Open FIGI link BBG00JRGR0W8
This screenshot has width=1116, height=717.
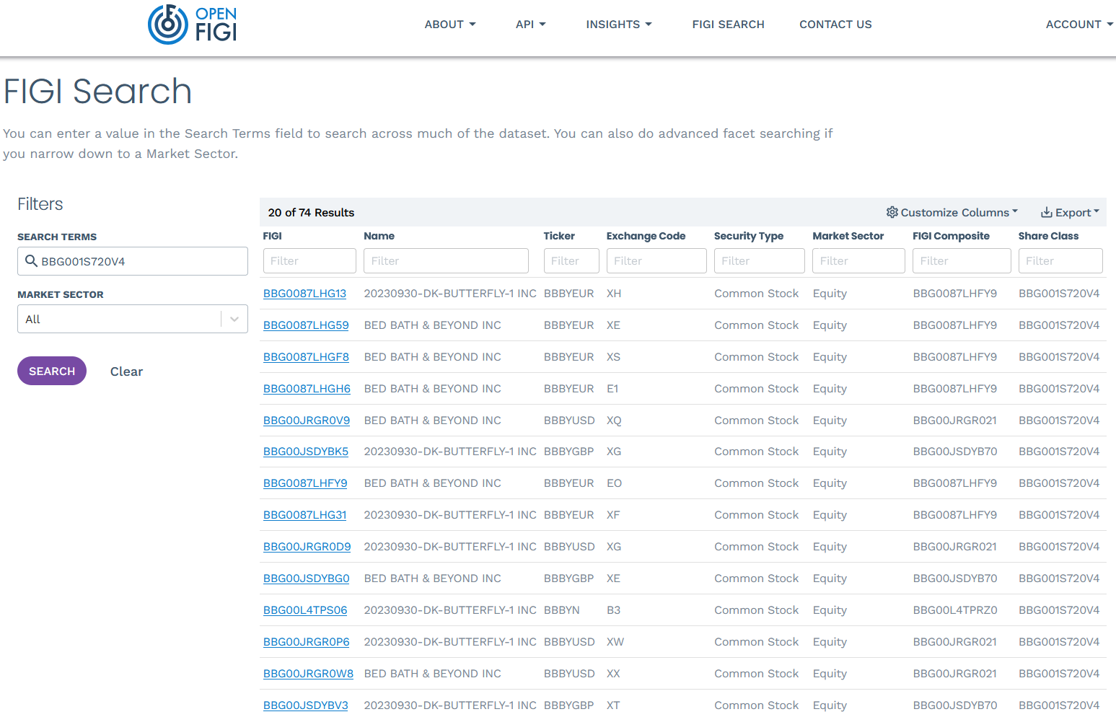coord(308,674)
